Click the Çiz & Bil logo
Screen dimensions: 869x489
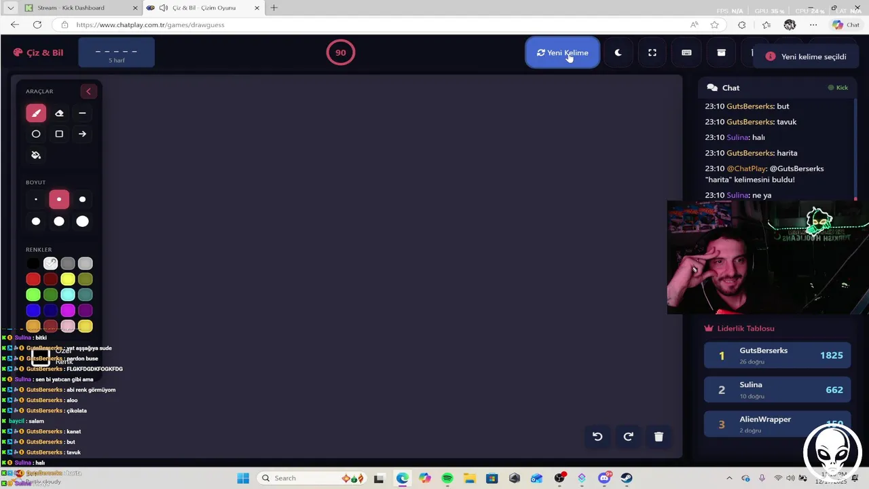tap(38, 52)
